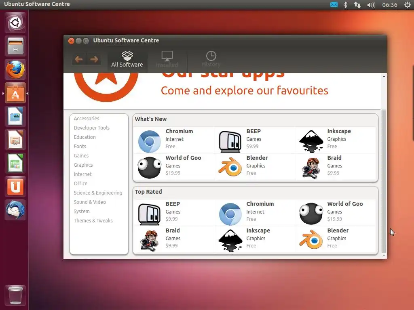Open the Office category
Screen dimensions: 414x310
80,184
